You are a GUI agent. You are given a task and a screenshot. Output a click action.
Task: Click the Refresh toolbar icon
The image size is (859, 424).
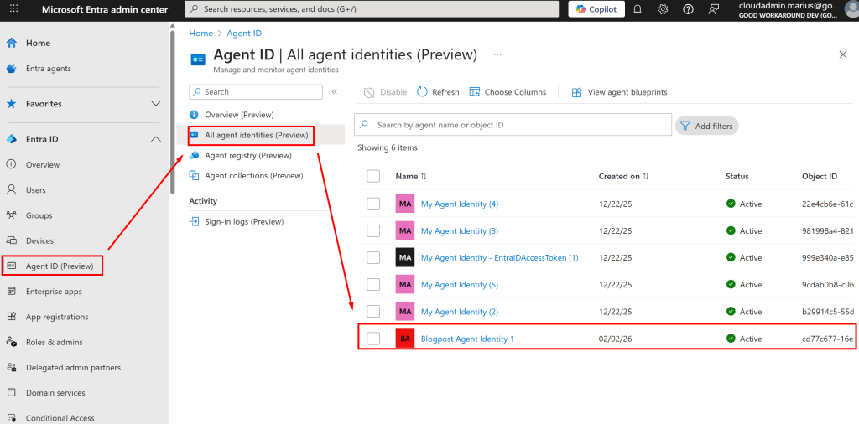point(424,92)
